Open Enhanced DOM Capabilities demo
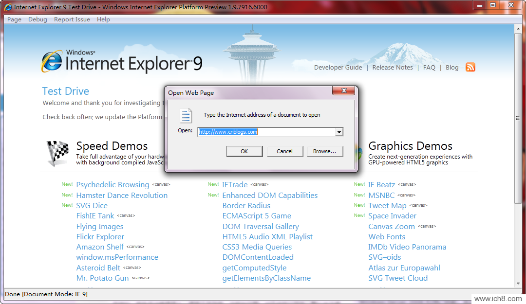526x304 pixels. [x=270, y=195]
